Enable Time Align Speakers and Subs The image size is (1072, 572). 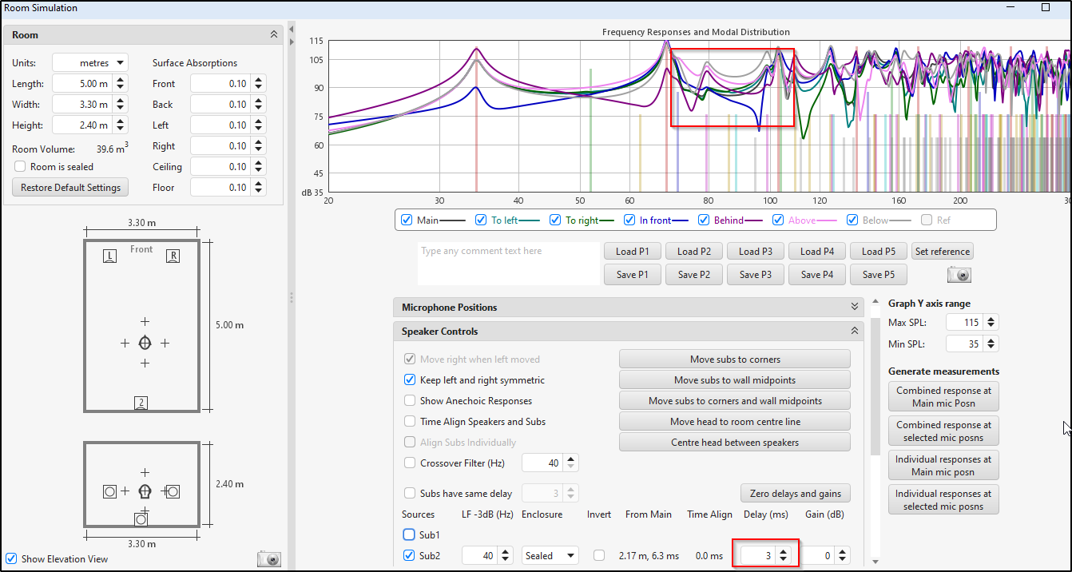(x=410, y=422)
